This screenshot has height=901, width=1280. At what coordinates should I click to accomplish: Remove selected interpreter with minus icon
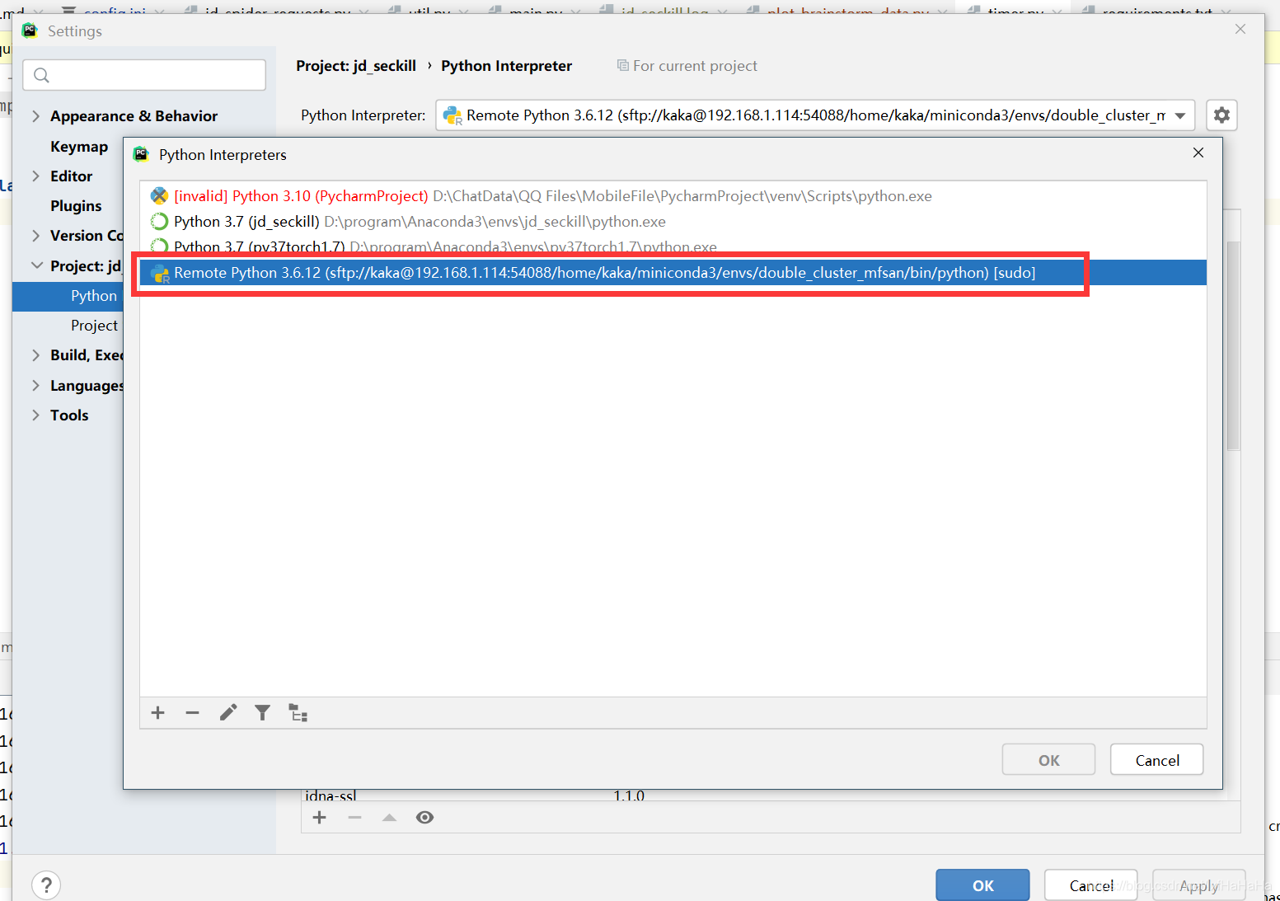click(192, 713)
